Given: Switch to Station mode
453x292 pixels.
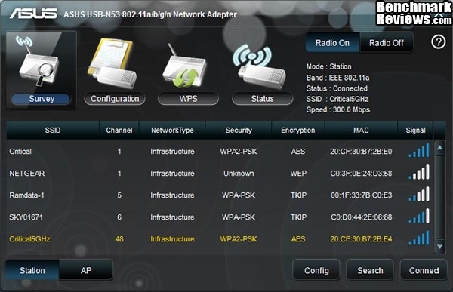Looking at the screenshot, I should click(32, 270).
